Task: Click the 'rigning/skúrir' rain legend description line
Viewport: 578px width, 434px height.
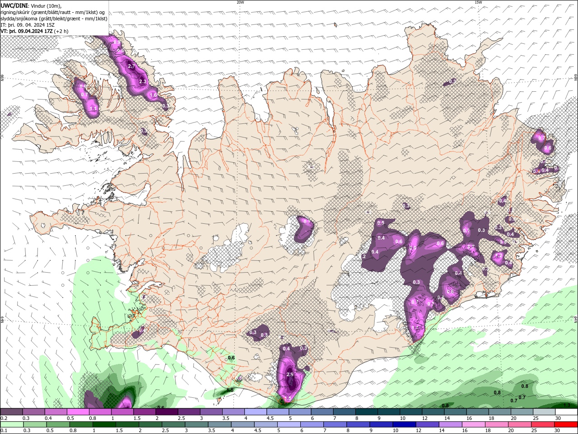Action: pyautogui.click(x=53, y=12)
